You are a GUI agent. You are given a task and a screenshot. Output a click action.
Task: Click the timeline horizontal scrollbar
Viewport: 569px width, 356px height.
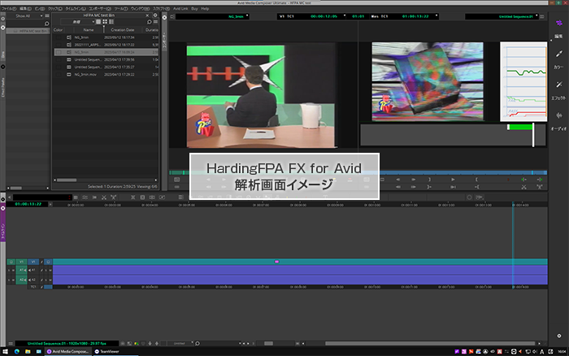(x=430, y=343)
